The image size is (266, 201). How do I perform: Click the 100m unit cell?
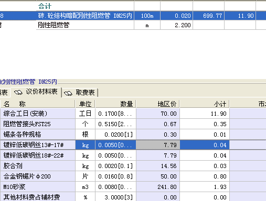(x=147, y=16)
